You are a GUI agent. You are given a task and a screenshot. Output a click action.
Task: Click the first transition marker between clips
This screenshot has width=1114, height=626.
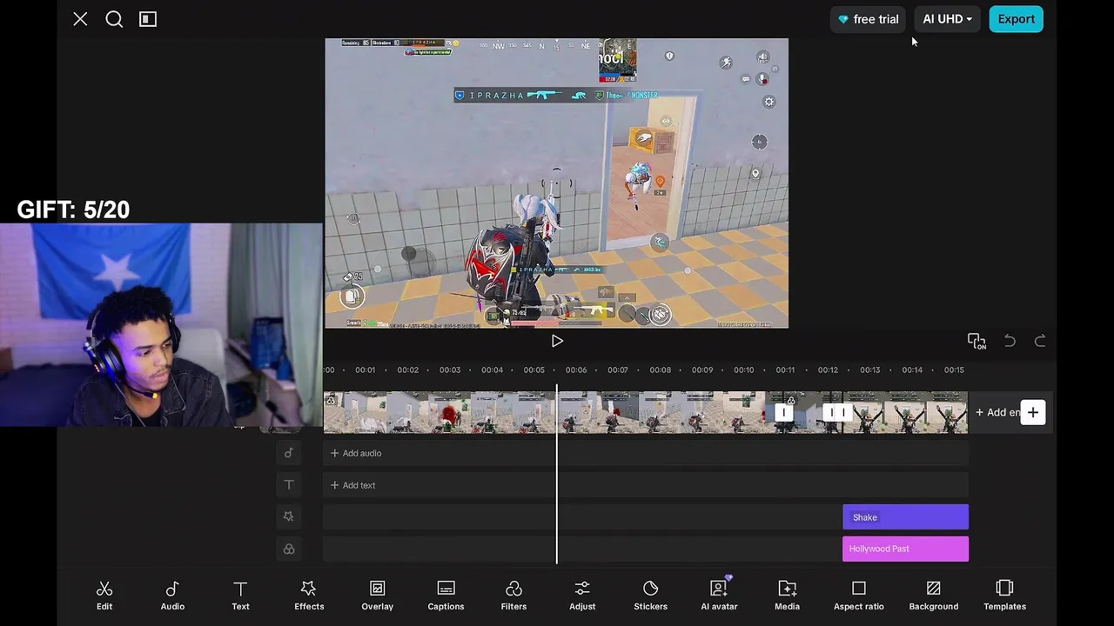(x=784, y=412)
